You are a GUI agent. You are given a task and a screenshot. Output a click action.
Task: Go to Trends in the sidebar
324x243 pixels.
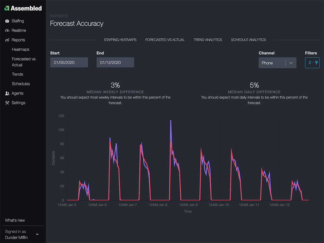point(17,74)
